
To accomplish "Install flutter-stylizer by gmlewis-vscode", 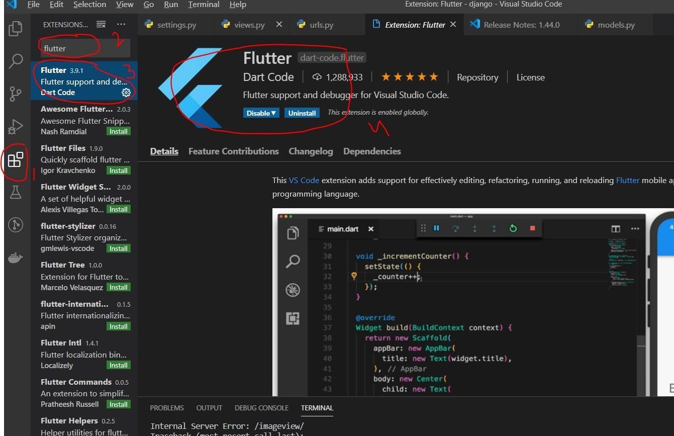I will 119,248.
